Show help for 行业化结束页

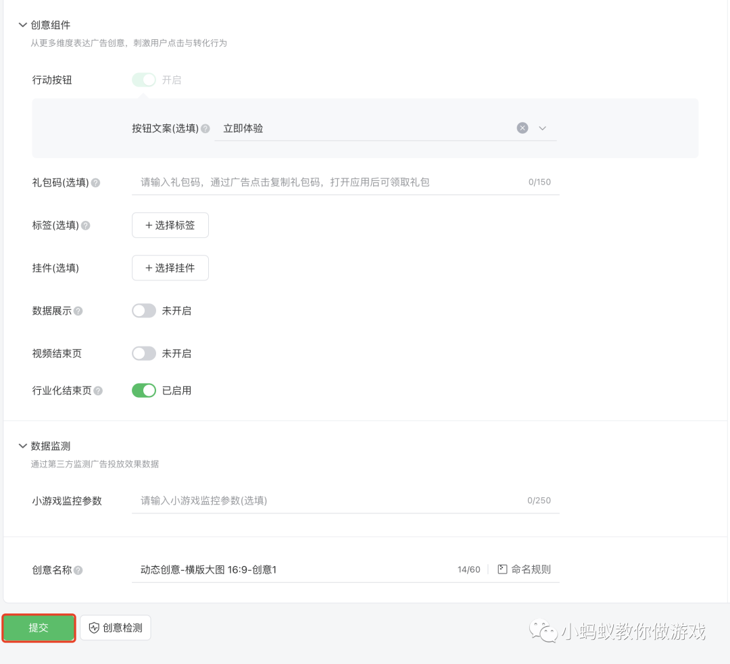tap(98, 391)
